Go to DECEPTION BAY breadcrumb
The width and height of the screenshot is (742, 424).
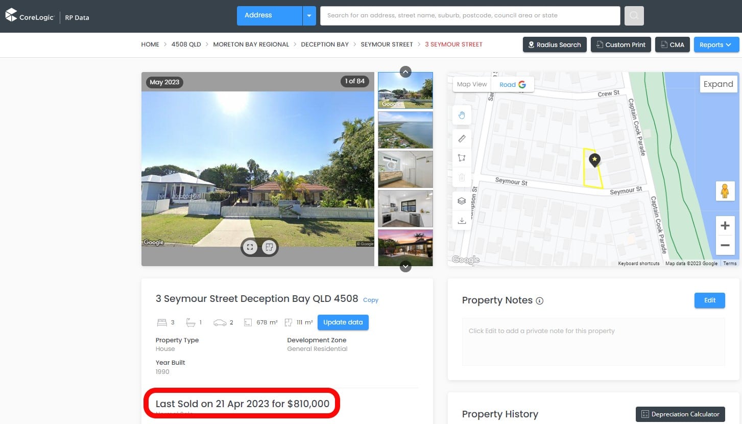point(325,44)
